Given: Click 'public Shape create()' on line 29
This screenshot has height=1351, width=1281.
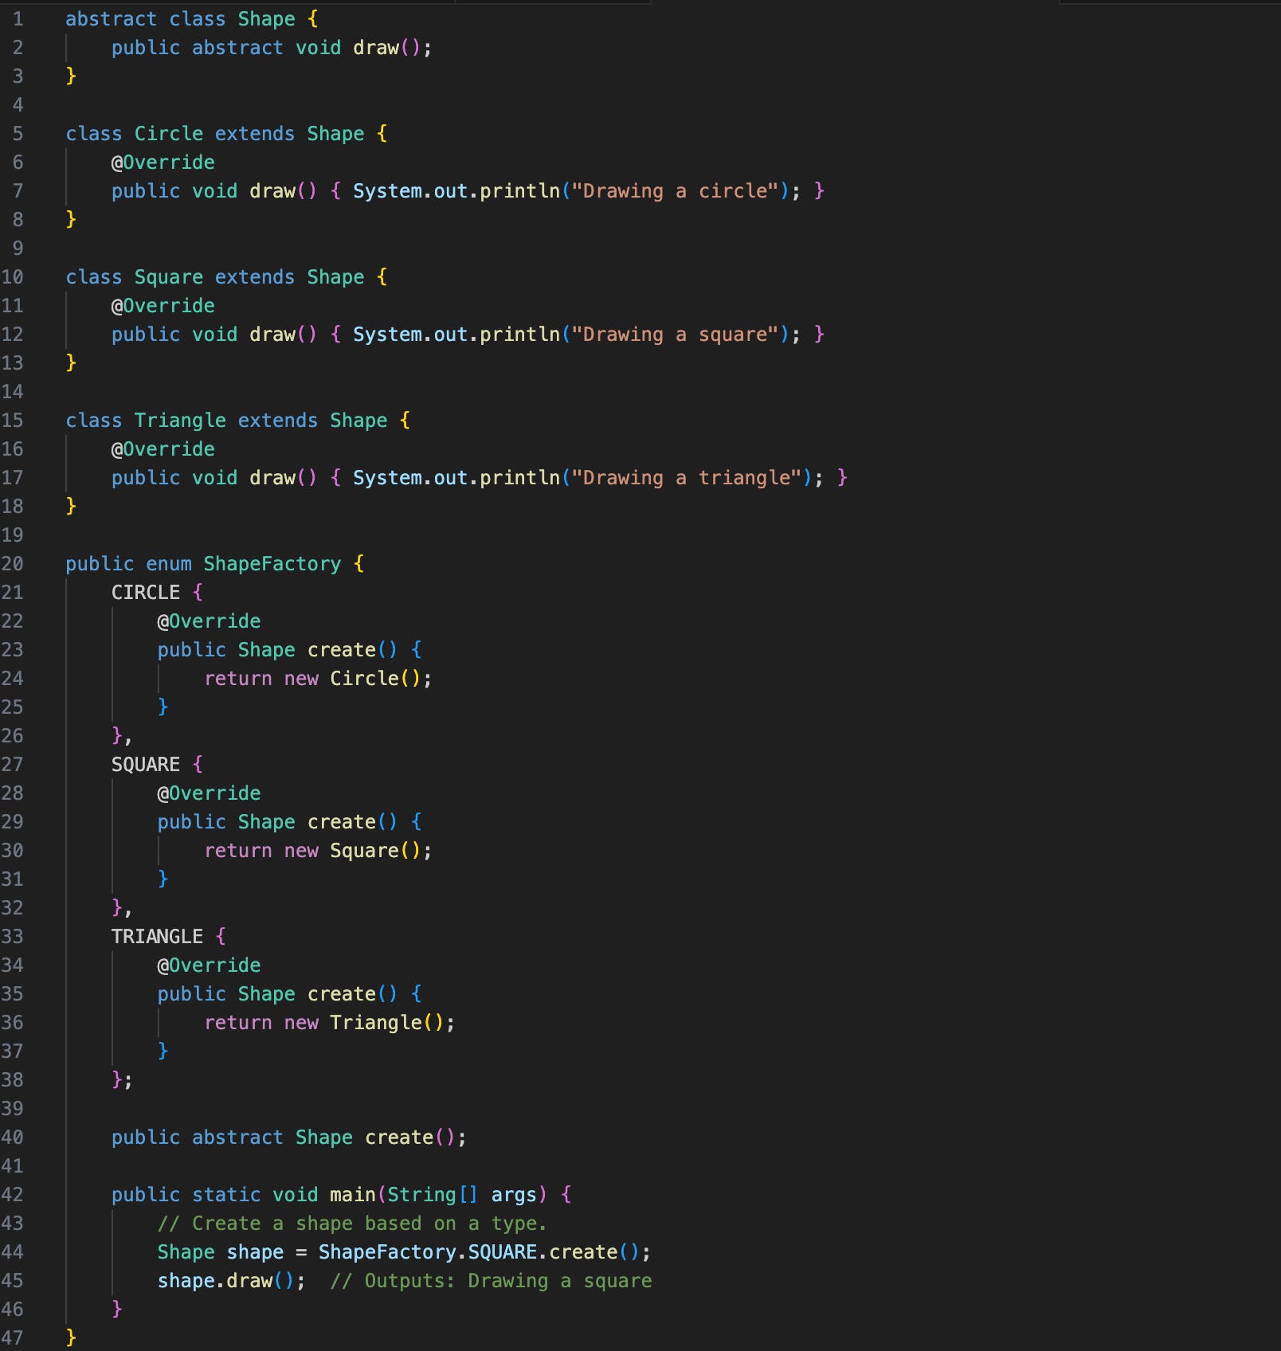Looking at the screenshot, I should [277, 822].
